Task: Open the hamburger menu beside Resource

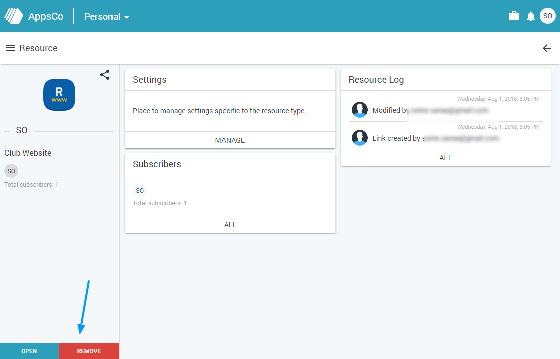Action: [x=10, y=48]
